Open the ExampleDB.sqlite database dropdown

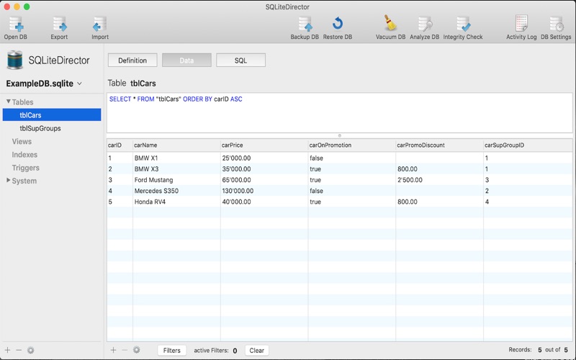point(44,84)
